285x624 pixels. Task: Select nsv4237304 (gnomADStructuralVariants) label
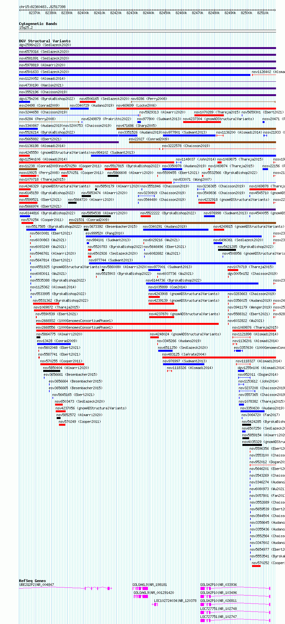[x=218, y=119]
